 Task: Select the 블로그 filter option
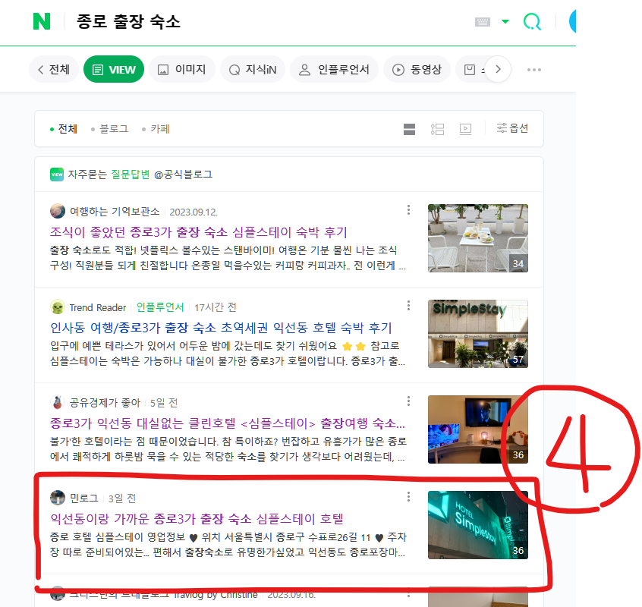pos(110,129)
